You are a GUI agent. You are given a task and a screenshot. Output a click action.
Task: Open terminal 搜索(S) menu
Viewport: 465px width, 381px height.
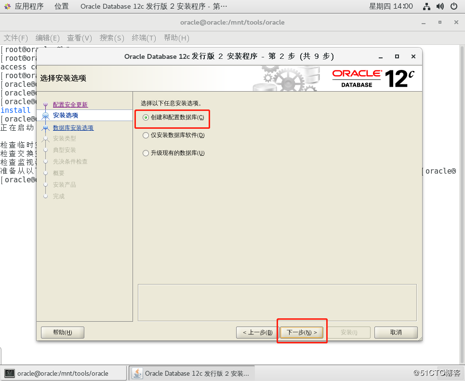112,38
